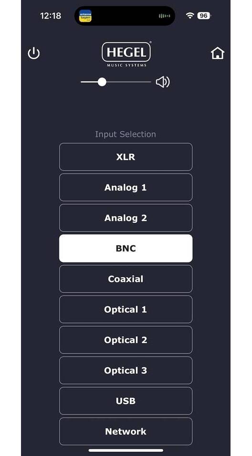The height and width of the screenshot is (456, 252).
Task: Tap the speaker mute icon
Action: click(x=163, y=82)
